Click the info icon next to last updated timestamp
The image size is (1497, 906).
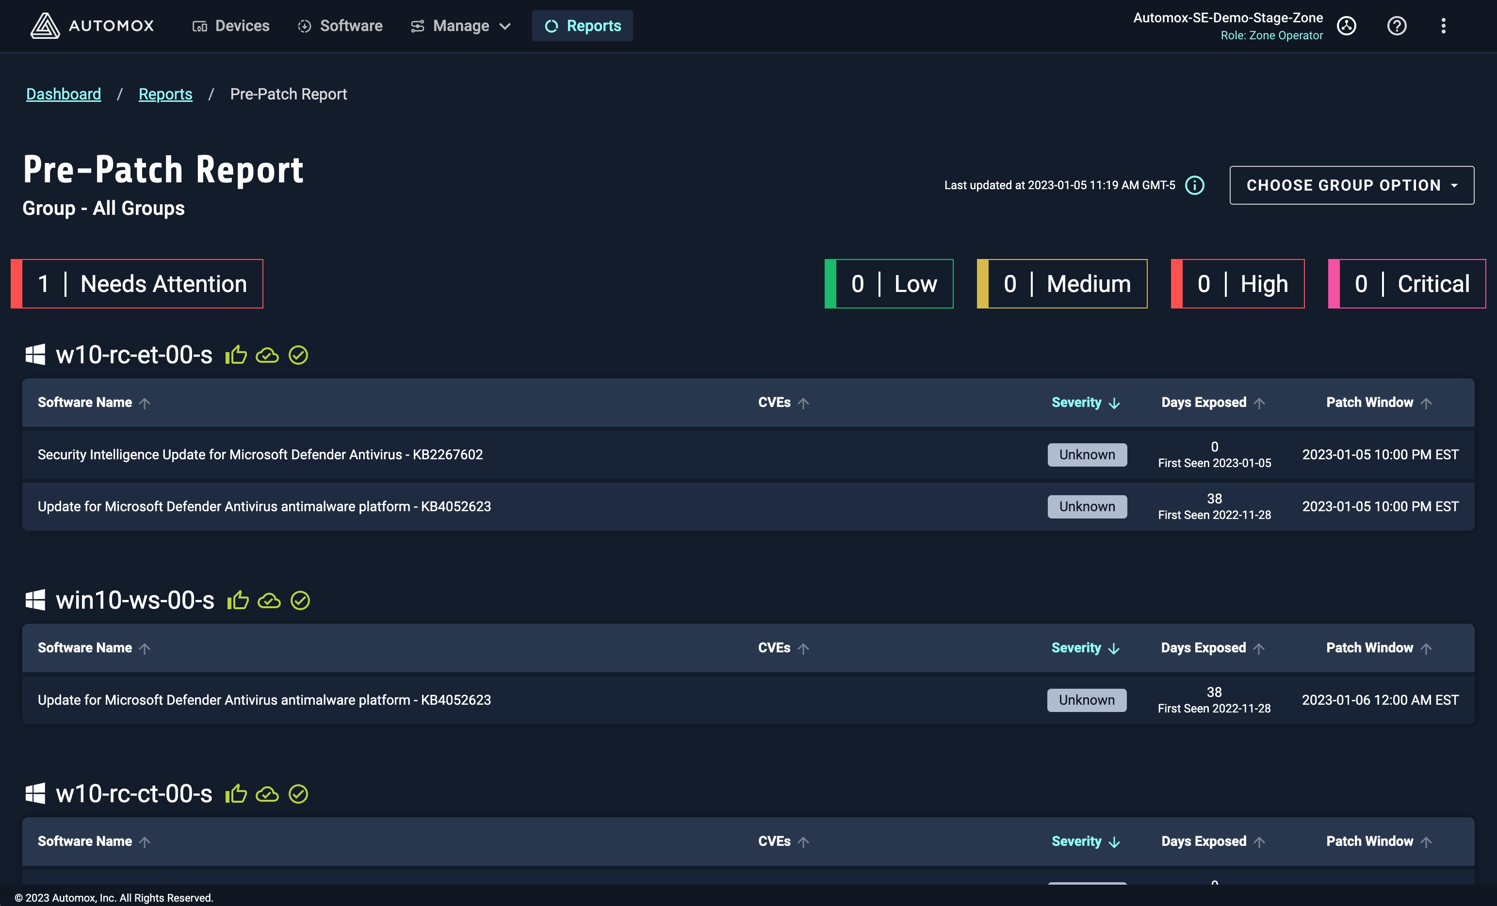pos(1194,185)
